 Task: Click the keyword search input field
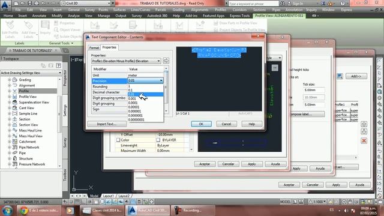click(254, 4)
